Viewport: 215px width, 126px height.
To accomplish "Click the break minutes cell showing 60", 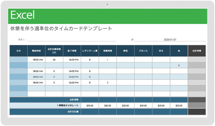I will [54, 60].
